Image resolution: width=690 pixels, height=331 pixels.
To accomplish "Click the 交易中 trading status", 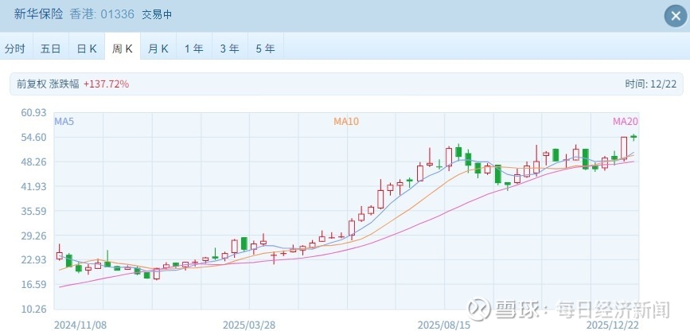I will pyautogui.click(x=157, y=14).
